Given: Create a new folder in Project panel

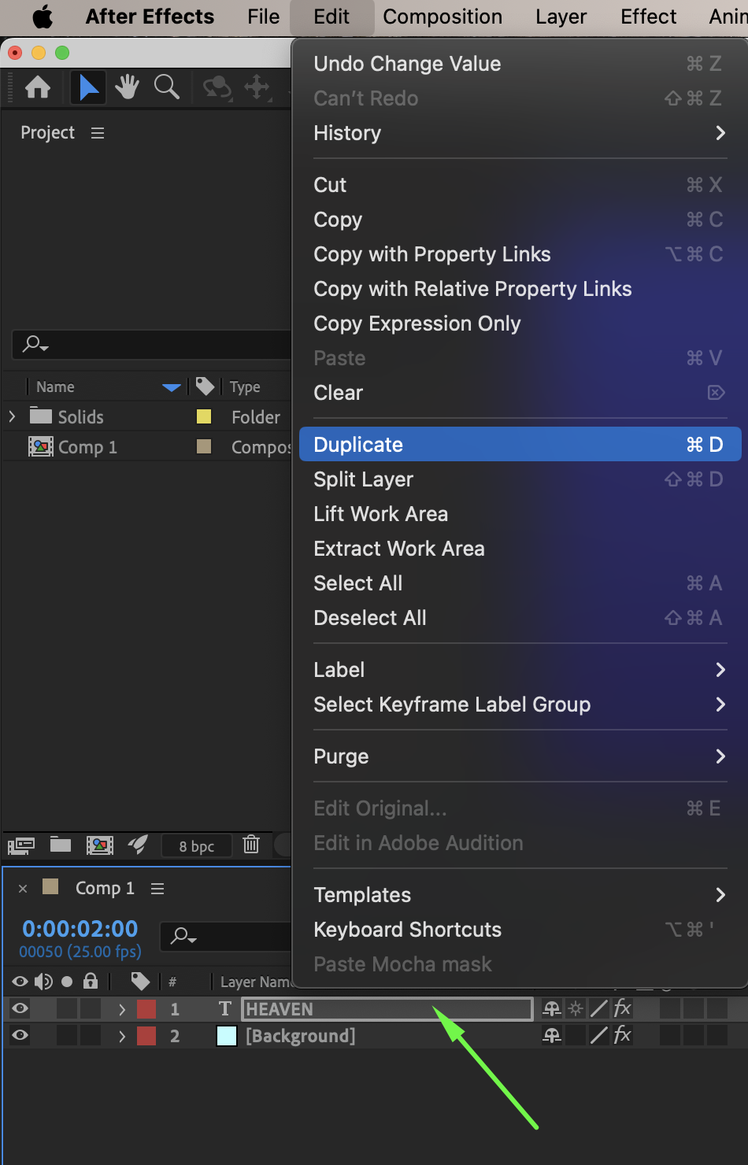Looking at the screenshot, I should (61, 845).
